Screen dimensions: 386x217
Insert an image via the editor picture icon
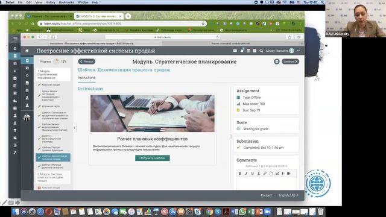click(x=277, y=174)
